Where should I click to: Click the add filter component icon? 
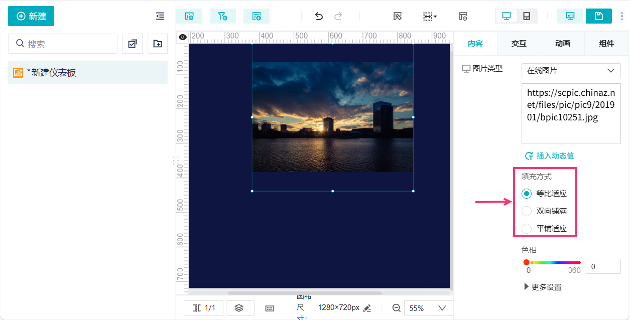pos(223,16)
